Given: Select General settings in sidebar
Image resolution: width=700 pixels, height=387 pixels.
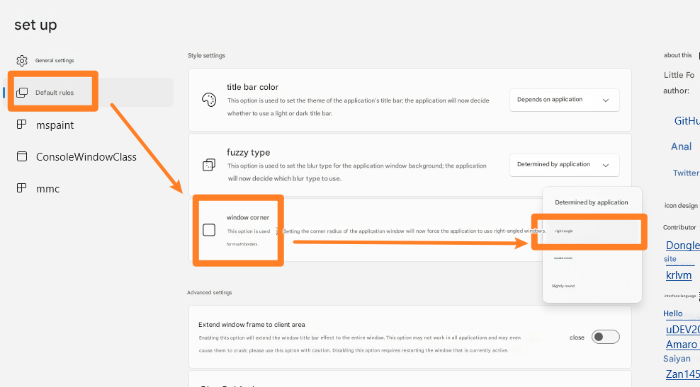Looking at the screenshot, I should tap(88, 61).
